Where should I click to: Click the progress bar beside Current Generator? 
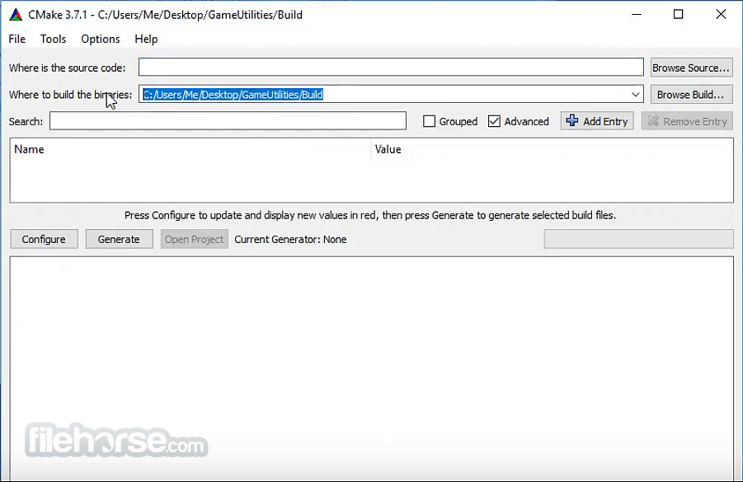tap(638, 239)
